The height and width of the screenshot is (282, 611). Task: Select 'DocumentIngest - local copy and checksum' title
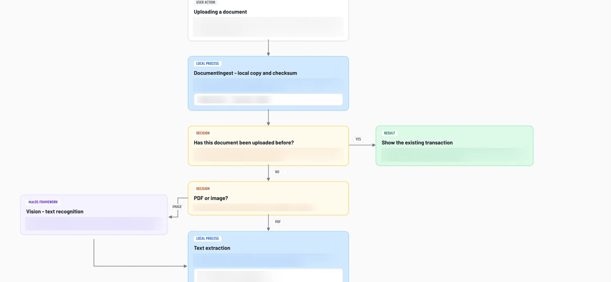245,73
